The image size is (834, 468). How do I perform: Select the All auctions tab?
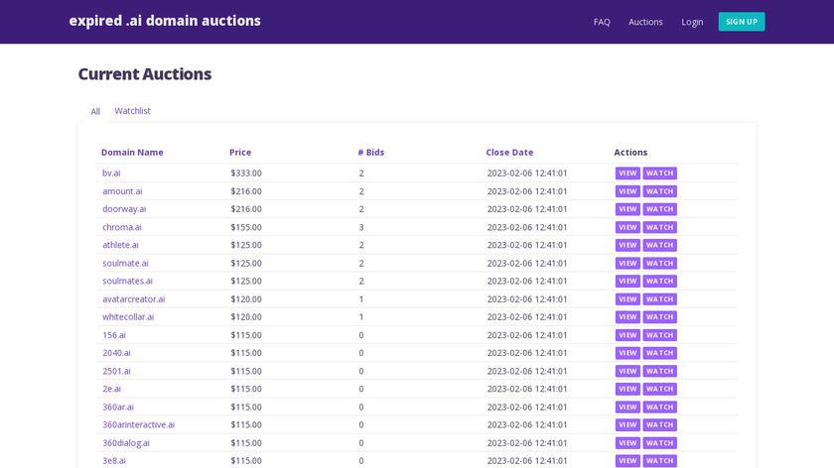tap(95, 111)
